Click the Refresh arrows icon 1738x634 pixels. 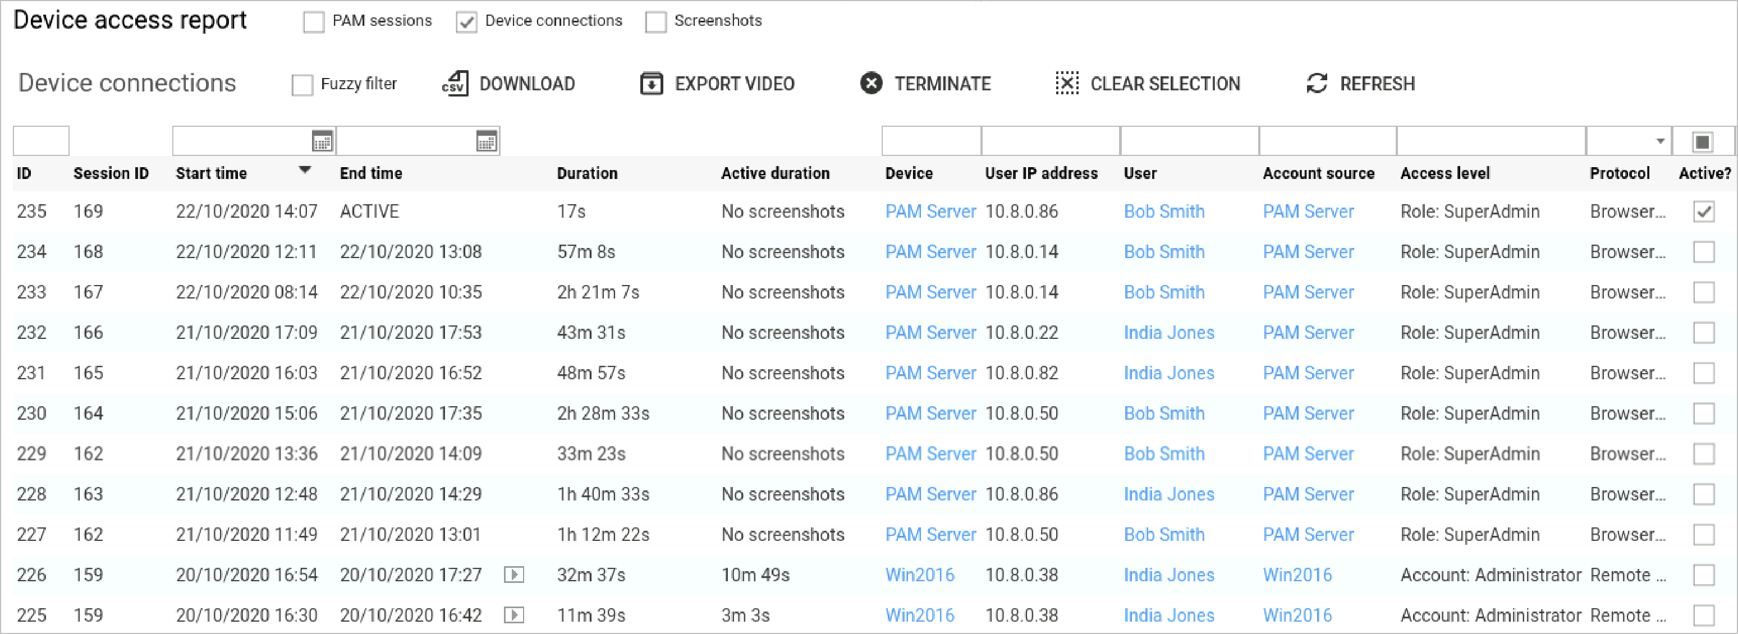click(1317, 84)
